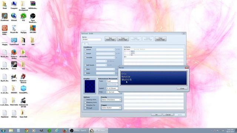The image size is (237, 133).
Task: Open the Computer desktop icon
Action: pos(14,5)
